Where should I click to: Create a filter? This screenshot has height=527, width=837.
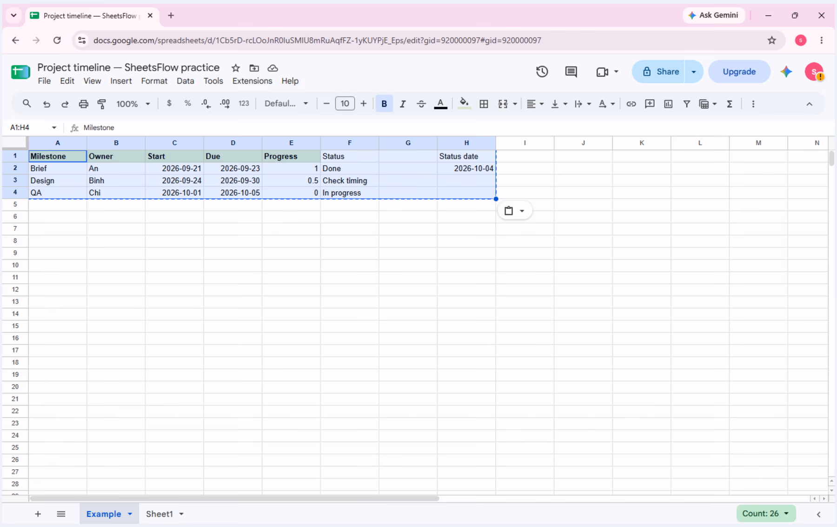[686, 104]
